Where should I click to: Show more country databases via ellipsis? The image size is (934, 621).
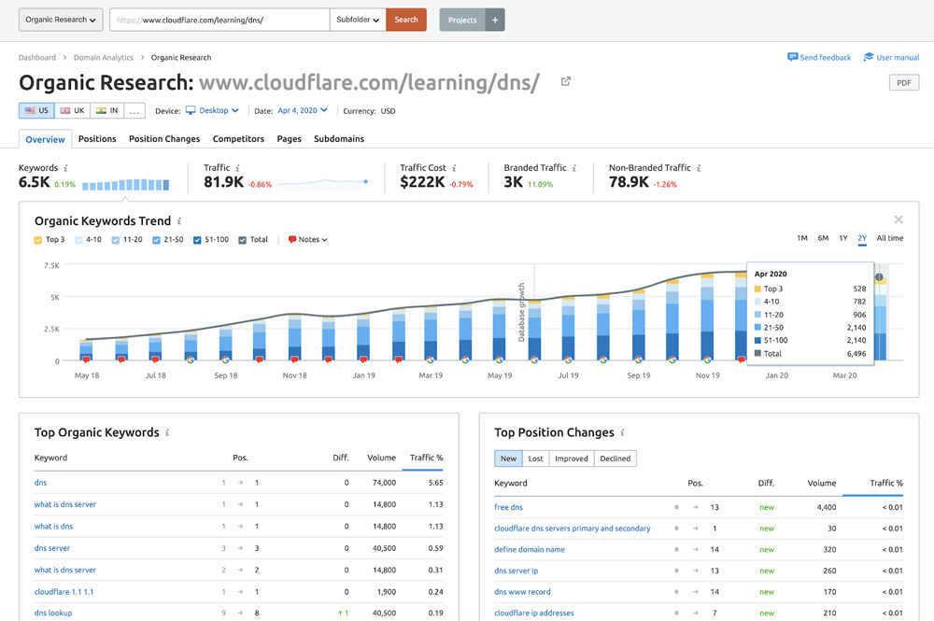click(134, 111)
